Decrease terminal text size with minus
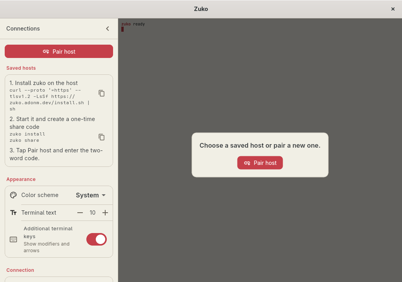 [80, 213]
